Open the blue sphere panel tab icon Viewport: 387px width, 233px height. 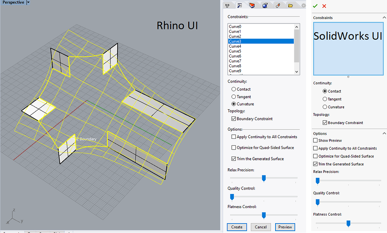(265, 5)
